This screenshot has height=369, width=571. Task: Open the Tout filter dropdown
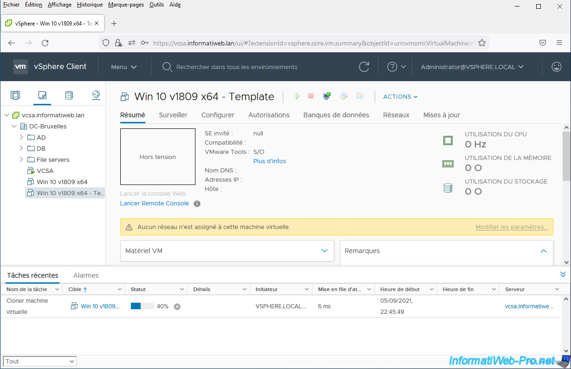coord(40,362)
